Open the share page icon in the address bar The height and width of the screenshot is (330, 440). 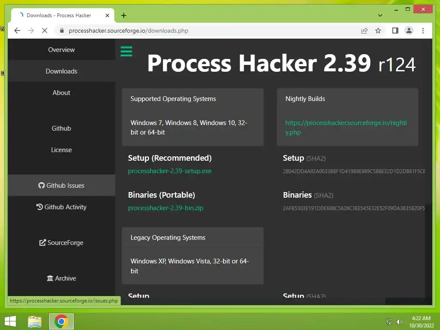[x=364, y=31]
